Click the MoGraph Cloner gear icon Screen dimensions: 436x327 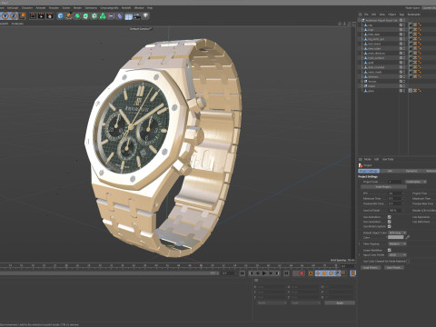(94, 16)
